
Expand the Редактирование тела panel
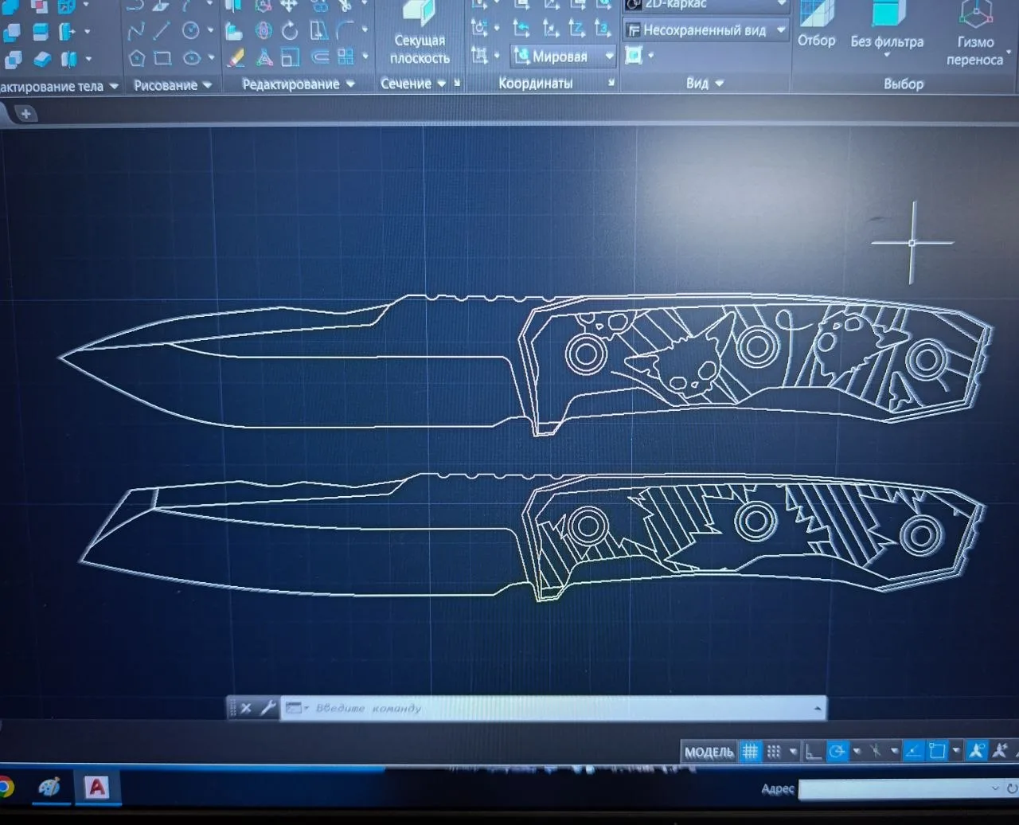(59, 86)
